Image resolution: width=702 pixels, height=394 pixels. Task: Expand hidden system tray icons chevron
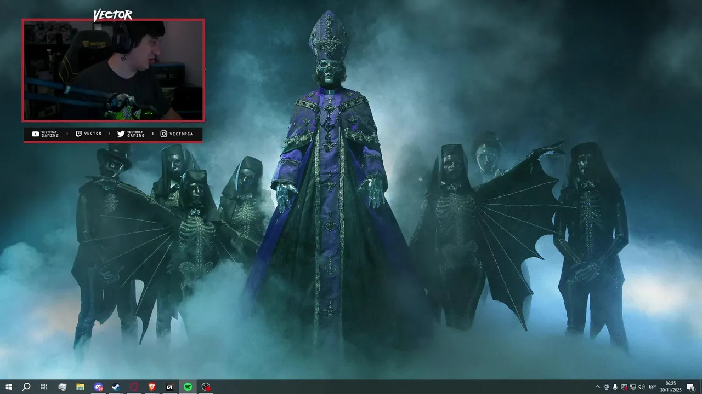(x=598, y=387)
